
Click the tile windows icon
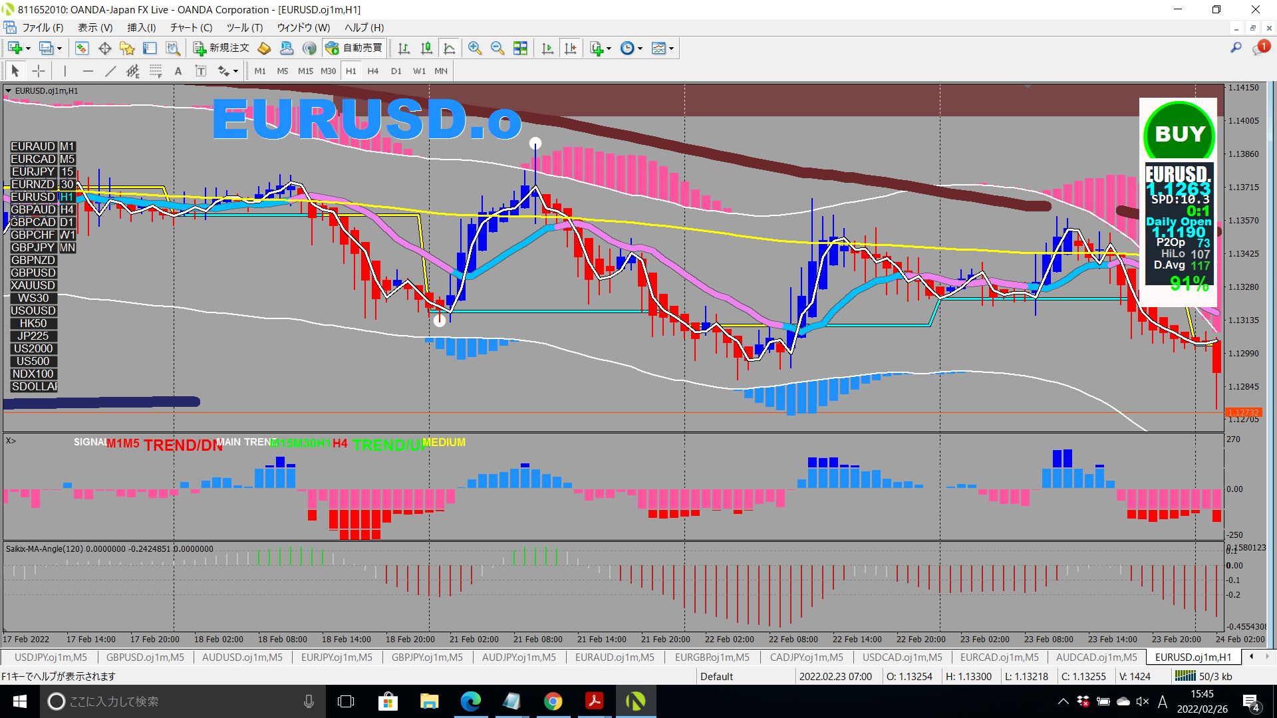tap(520, 48)
